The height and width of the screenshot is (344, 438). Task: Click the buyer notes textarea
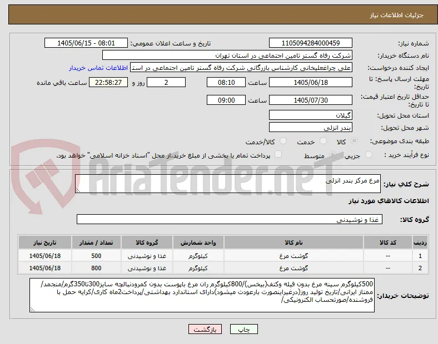(x=202, y=295)
